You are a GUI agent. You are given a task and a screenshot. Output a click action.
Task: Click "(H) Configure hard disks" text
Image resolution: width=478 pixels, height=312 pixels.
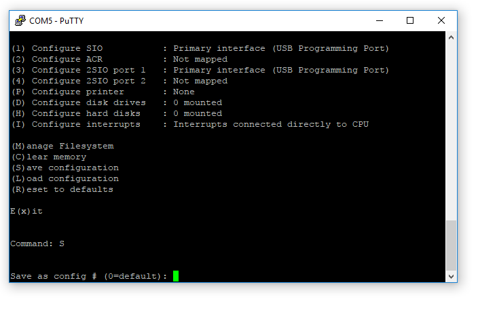click(x=76, y=113)
